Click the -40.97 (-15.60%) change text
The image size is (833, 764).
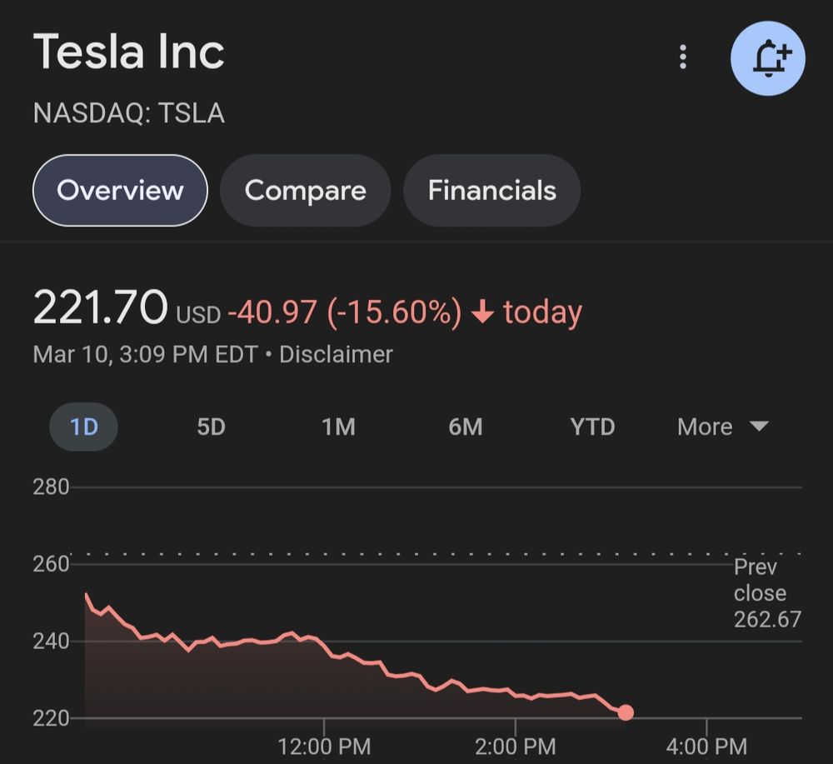344,312
